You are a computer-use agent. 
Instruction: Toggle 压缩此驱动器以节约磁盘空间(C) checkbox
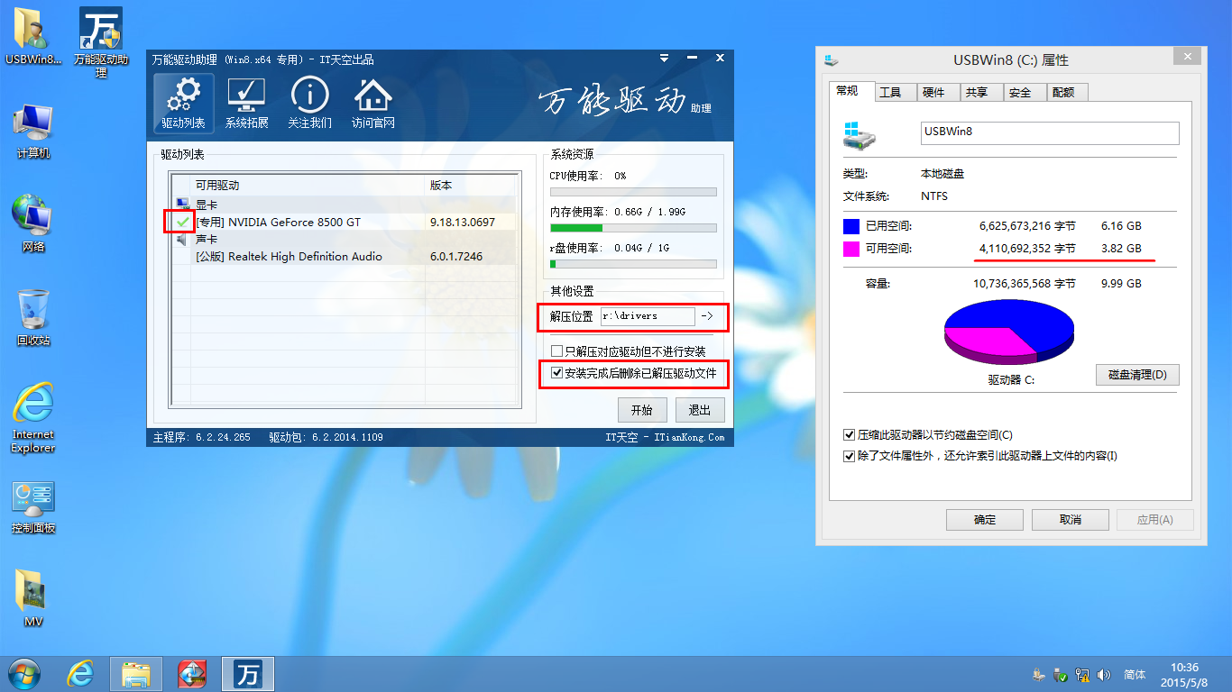849,435
